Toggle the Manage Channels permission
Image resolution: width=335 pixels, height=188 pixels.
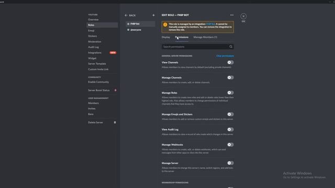(230, 78)
